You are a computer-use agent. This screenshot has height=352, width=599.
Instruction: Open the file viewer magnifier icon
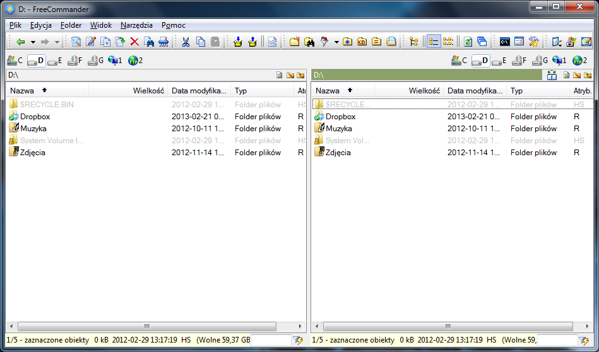76,42
